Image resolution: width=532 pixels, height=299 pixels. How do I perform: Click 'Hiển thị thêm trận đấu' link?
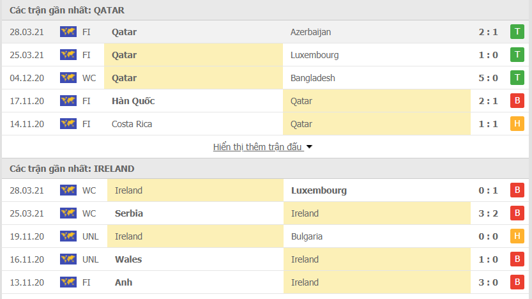(x=257, y=147)
